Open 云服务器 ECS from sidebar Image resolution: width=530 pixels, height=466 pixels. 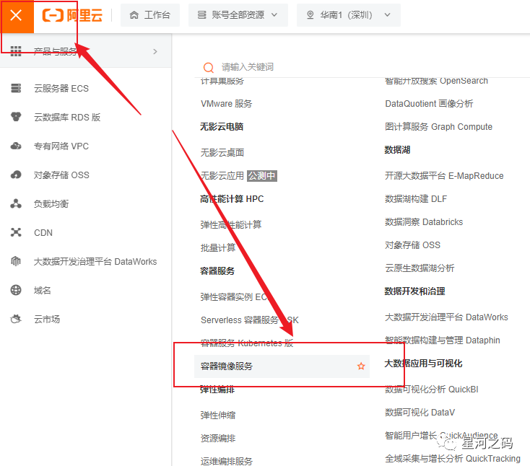pos(61,89)
